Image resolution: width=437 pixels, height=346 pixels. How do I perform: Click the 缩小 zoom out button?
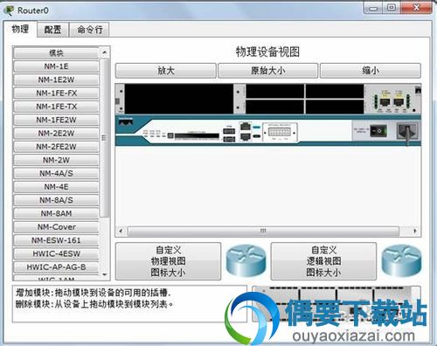[371, 71]
